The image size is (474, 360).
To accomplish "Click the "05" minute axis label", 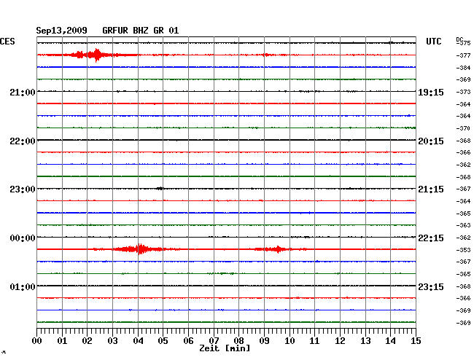I will [163, 341].
